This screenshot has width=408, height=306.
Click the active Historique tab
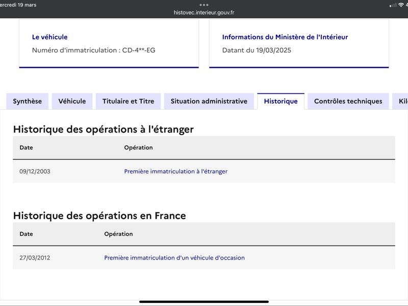click(x=281, y=101)
